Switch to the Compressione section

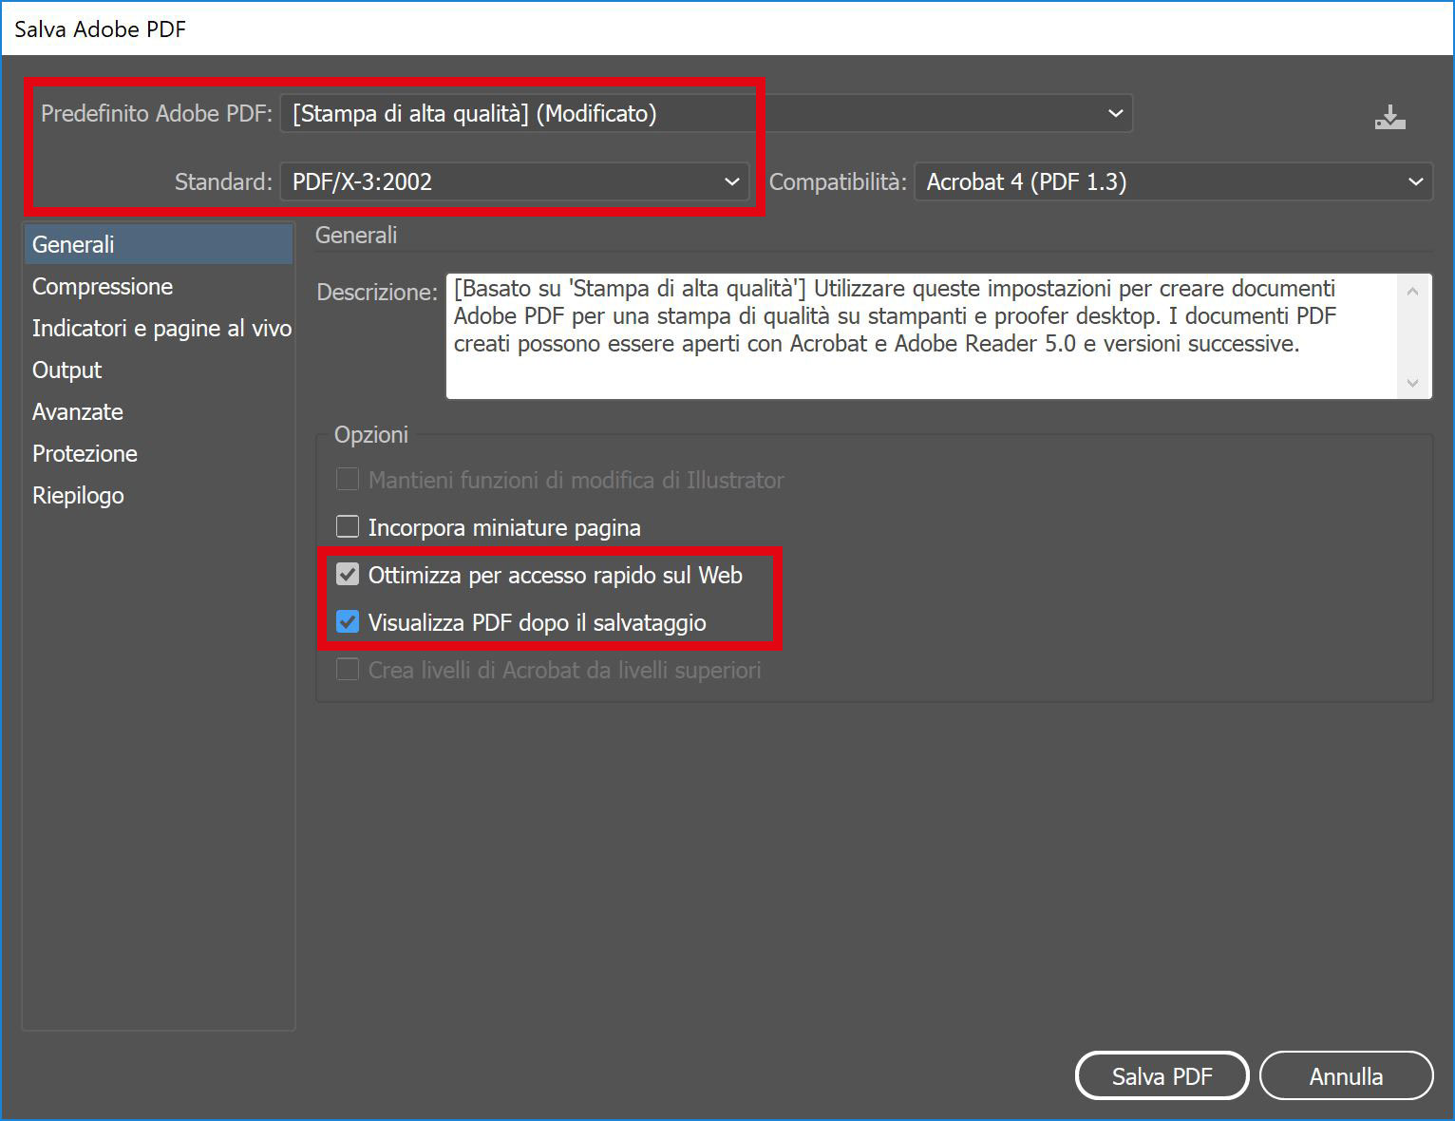(x=103, y=286)
